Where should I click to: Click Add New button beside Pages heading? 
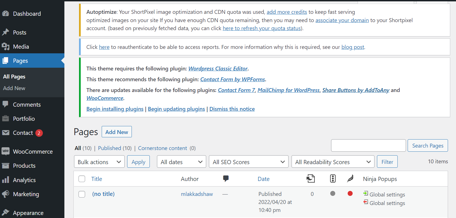click(x=117, y=132)
